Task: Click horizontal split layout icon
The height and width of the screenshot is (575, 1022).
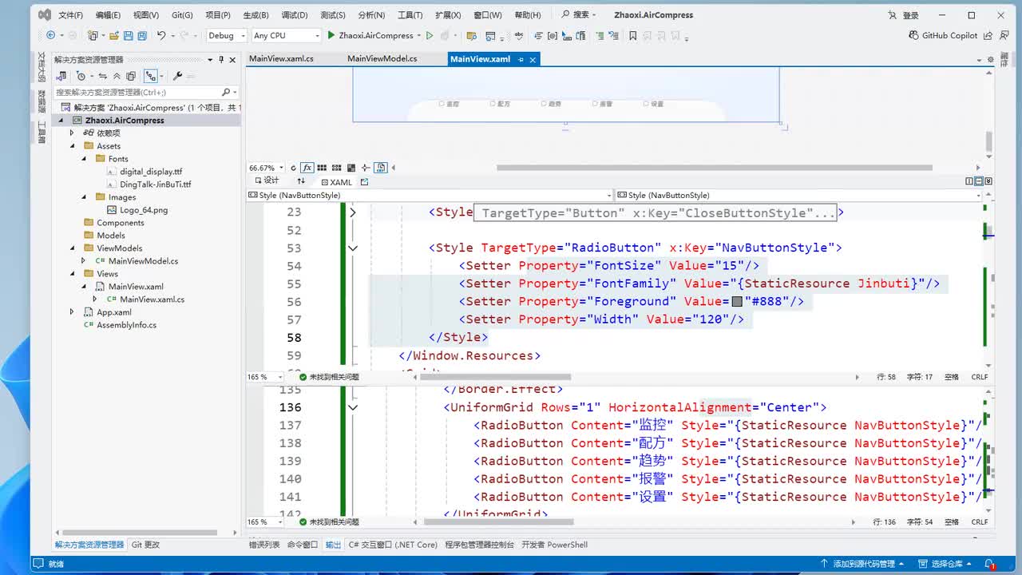Action: tap(980, 181)
